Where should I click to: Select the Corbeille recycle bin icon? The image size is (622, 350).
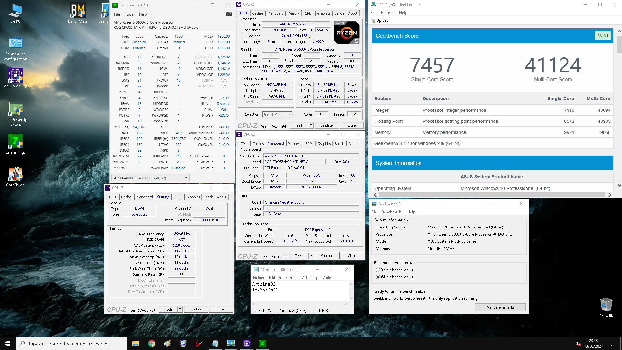pyautogui.click(x=606, y=308)
